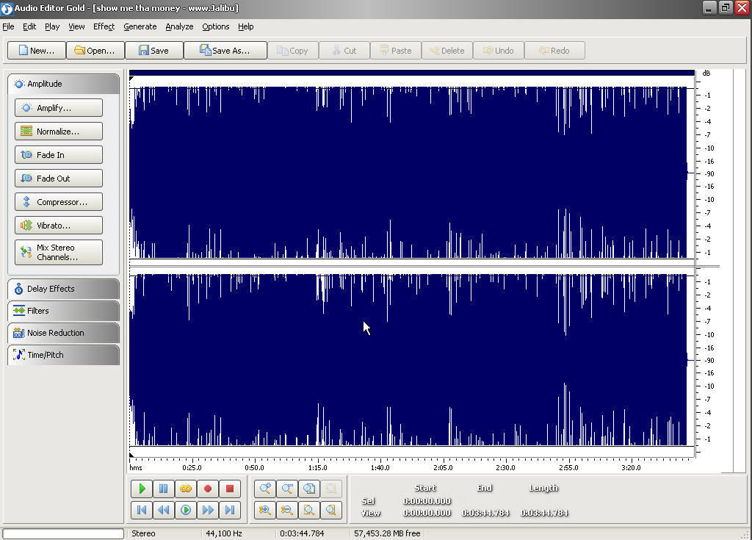
Task: Click the fast forward icon
Action: pos(208,510)
